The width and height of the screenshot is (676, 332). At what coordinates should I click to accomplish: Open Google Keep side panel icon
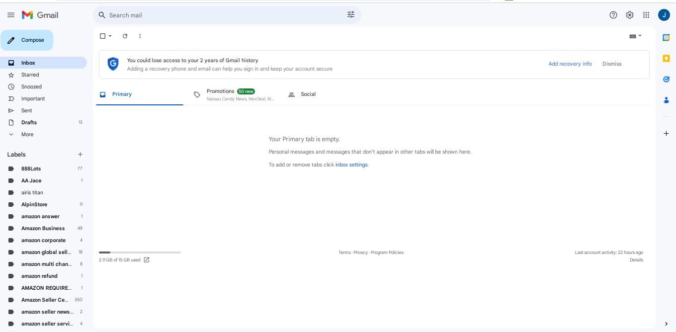click(x=666, y=58)
